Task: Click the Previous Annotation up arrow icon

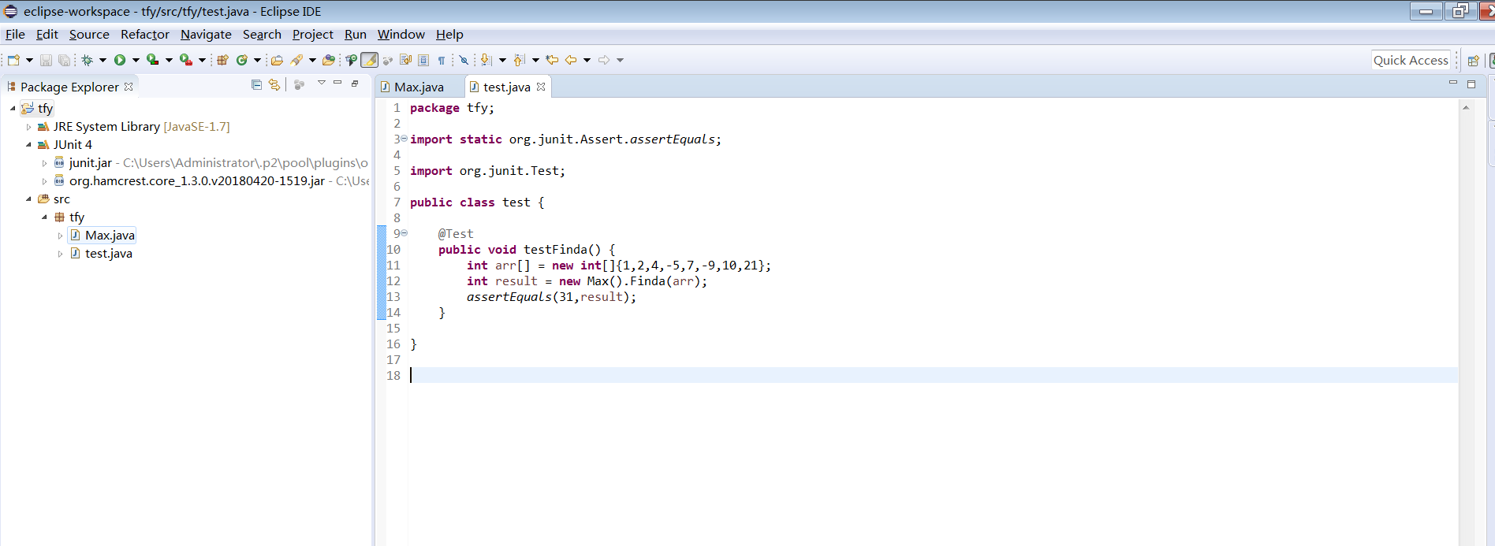Action: (x=519, y=60)
